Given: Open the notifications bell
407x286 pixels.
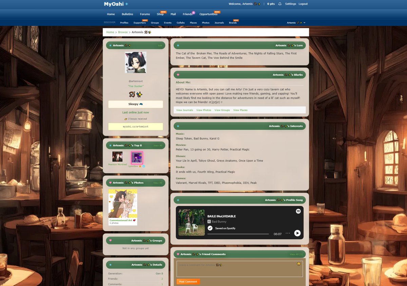Looking at the screenshot, I should (x=280, y=4).
